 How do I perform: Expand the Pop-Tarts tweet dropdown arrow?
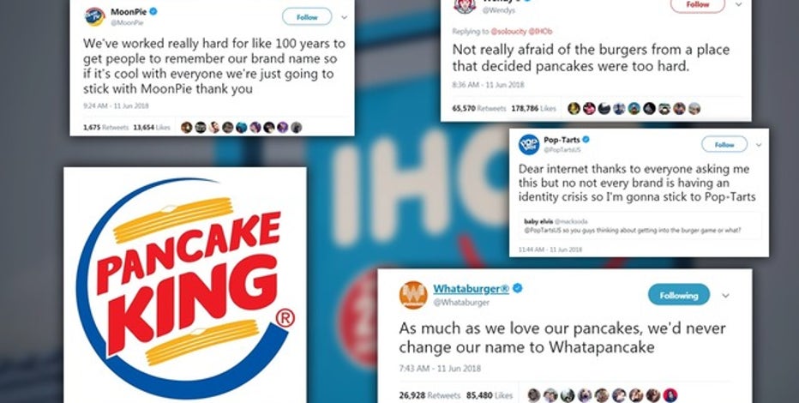click(759, 145)
